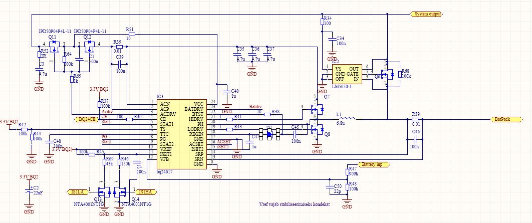The height and width of the screenshot is (223, 532).
Task: Click resistor R64 100k symbol
Action: [x=64, y=60]
